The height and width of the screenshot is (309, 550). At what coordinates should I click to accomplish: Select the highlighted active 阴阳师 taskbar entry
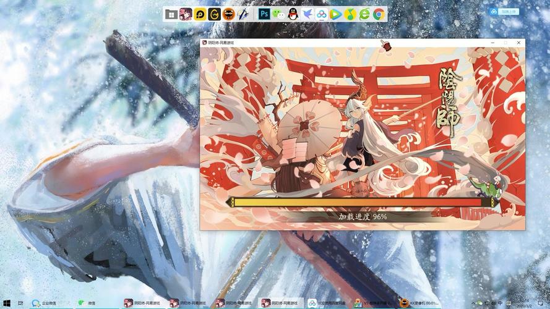[x=281, y=303]
